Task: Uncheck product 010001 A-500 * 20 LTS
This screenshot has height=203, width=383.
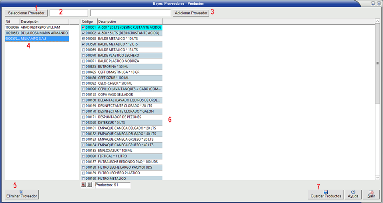Action: point(83,28)
